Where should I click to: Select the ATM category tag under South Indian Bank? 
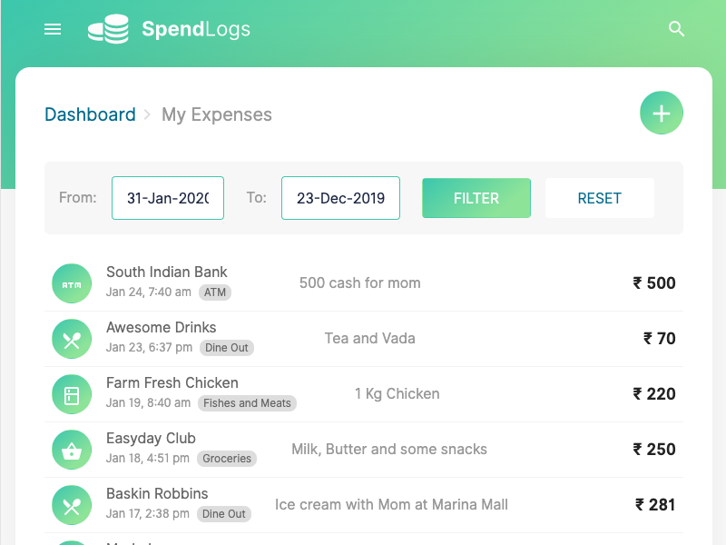point(215,292)
